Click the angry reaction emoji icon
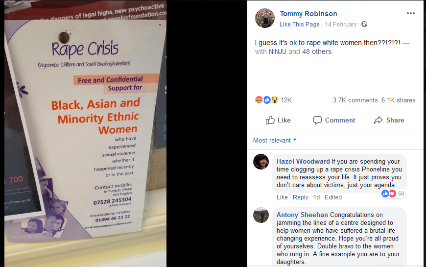 pyautogui.click(x=259, y=100)
